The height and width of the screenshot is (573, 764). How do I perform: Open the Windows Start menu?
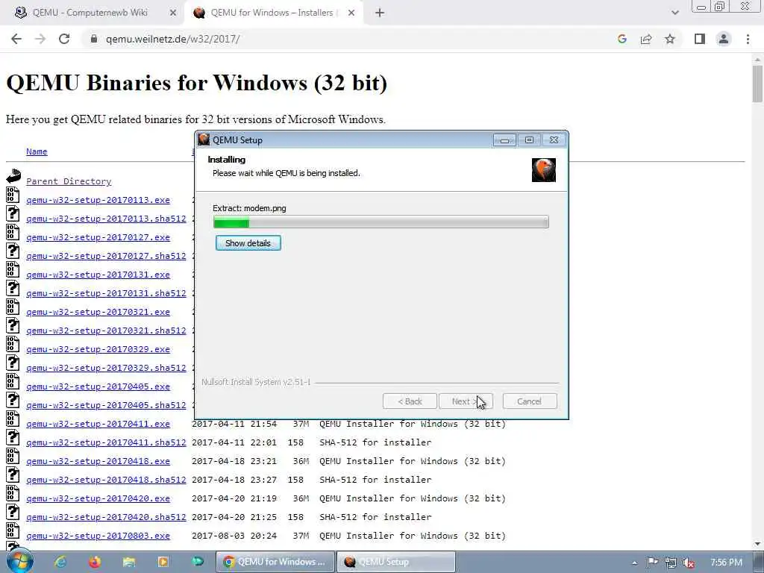(x=19, y=561)
